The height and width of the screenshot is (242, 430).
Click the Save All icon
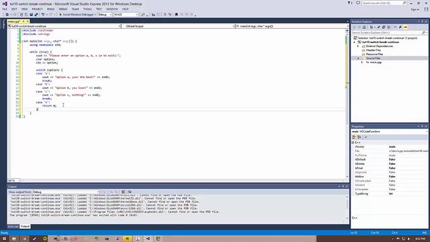pos(36,15)
